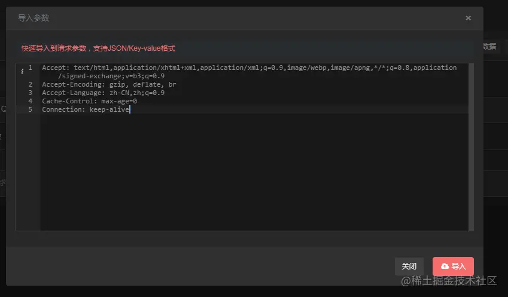This screenshot has height=297, width=508.
Task: Click the partially hidden 数据 tab behind the dialog
Action: 489,46
